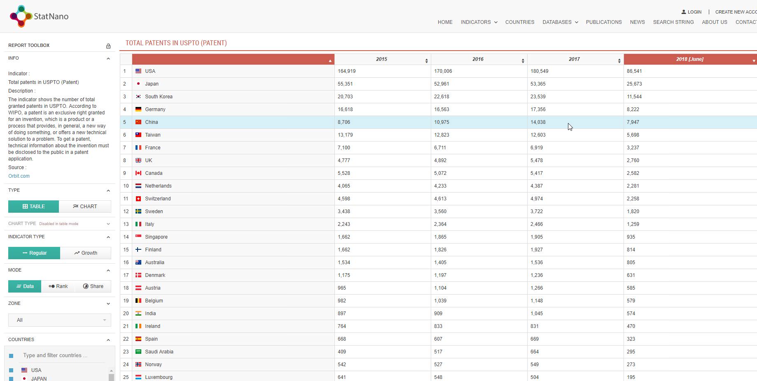Viewport: 757px width, 381px height.
Task: Click the Switzerland flag icon in the table
Action: point(138,199)
